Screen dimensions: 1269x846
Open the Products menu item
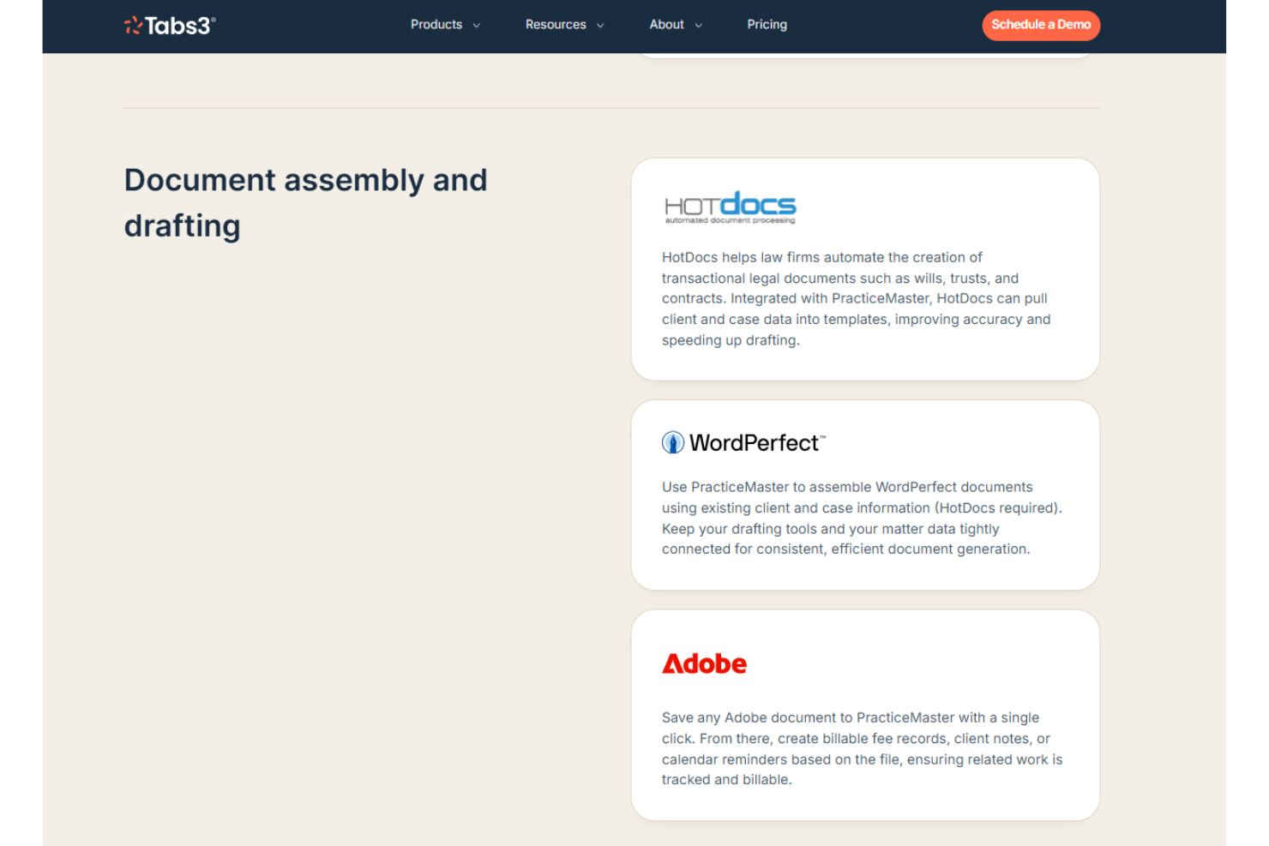[436, 25]
